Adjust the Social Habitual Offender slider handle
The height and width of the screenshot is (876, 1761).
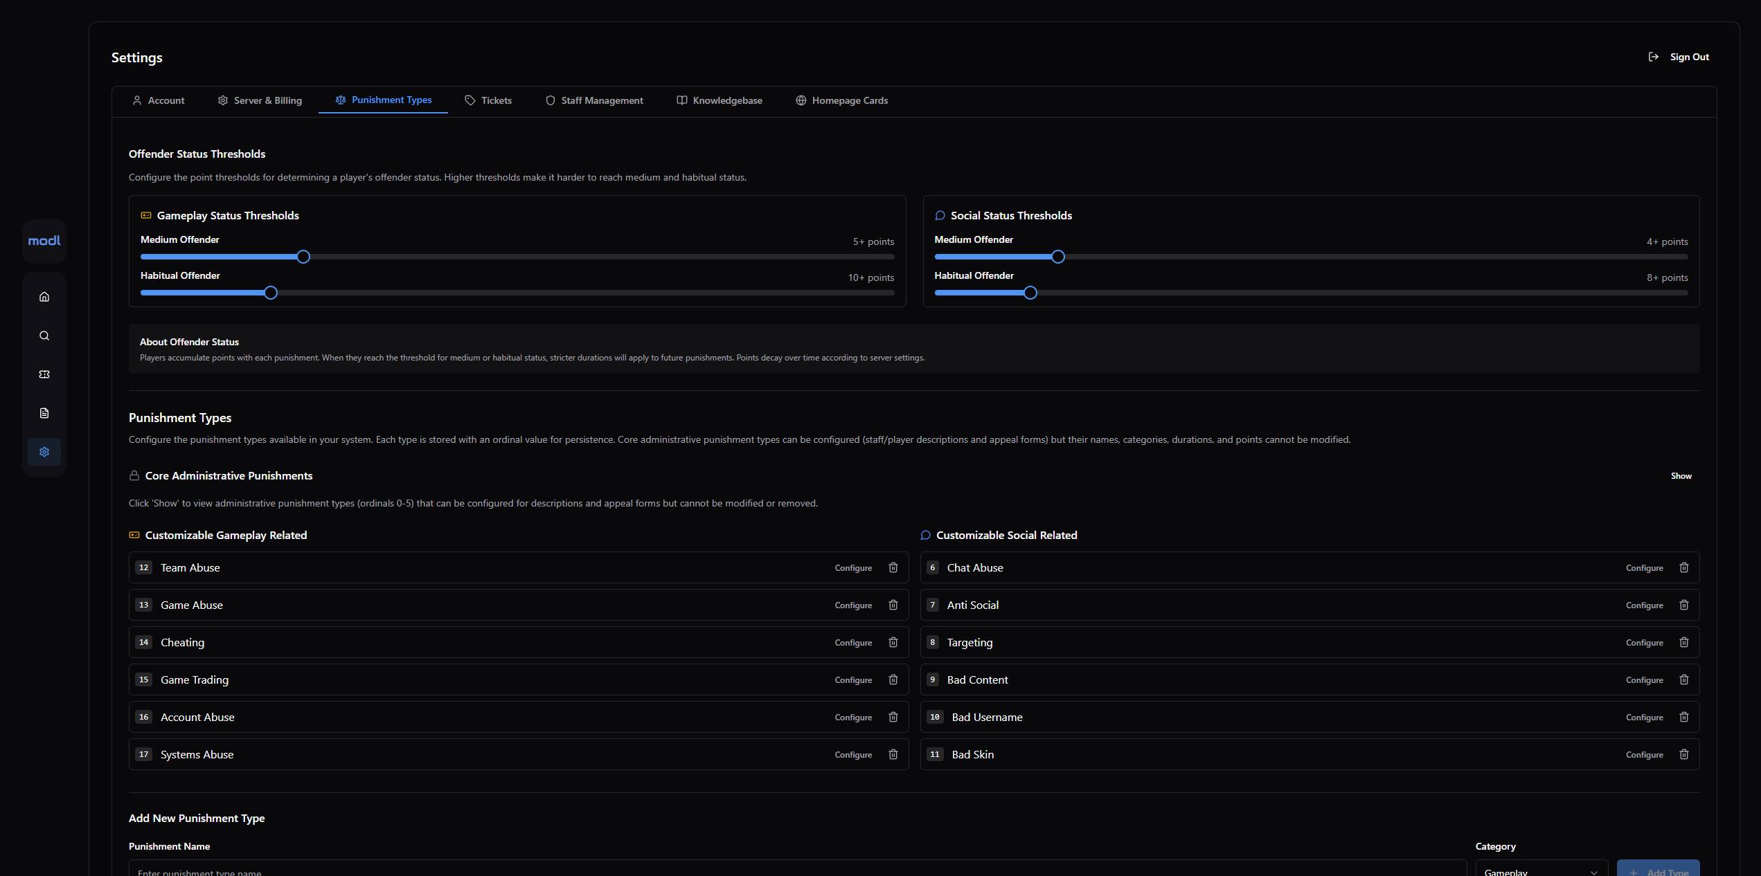pos(1030,293)
